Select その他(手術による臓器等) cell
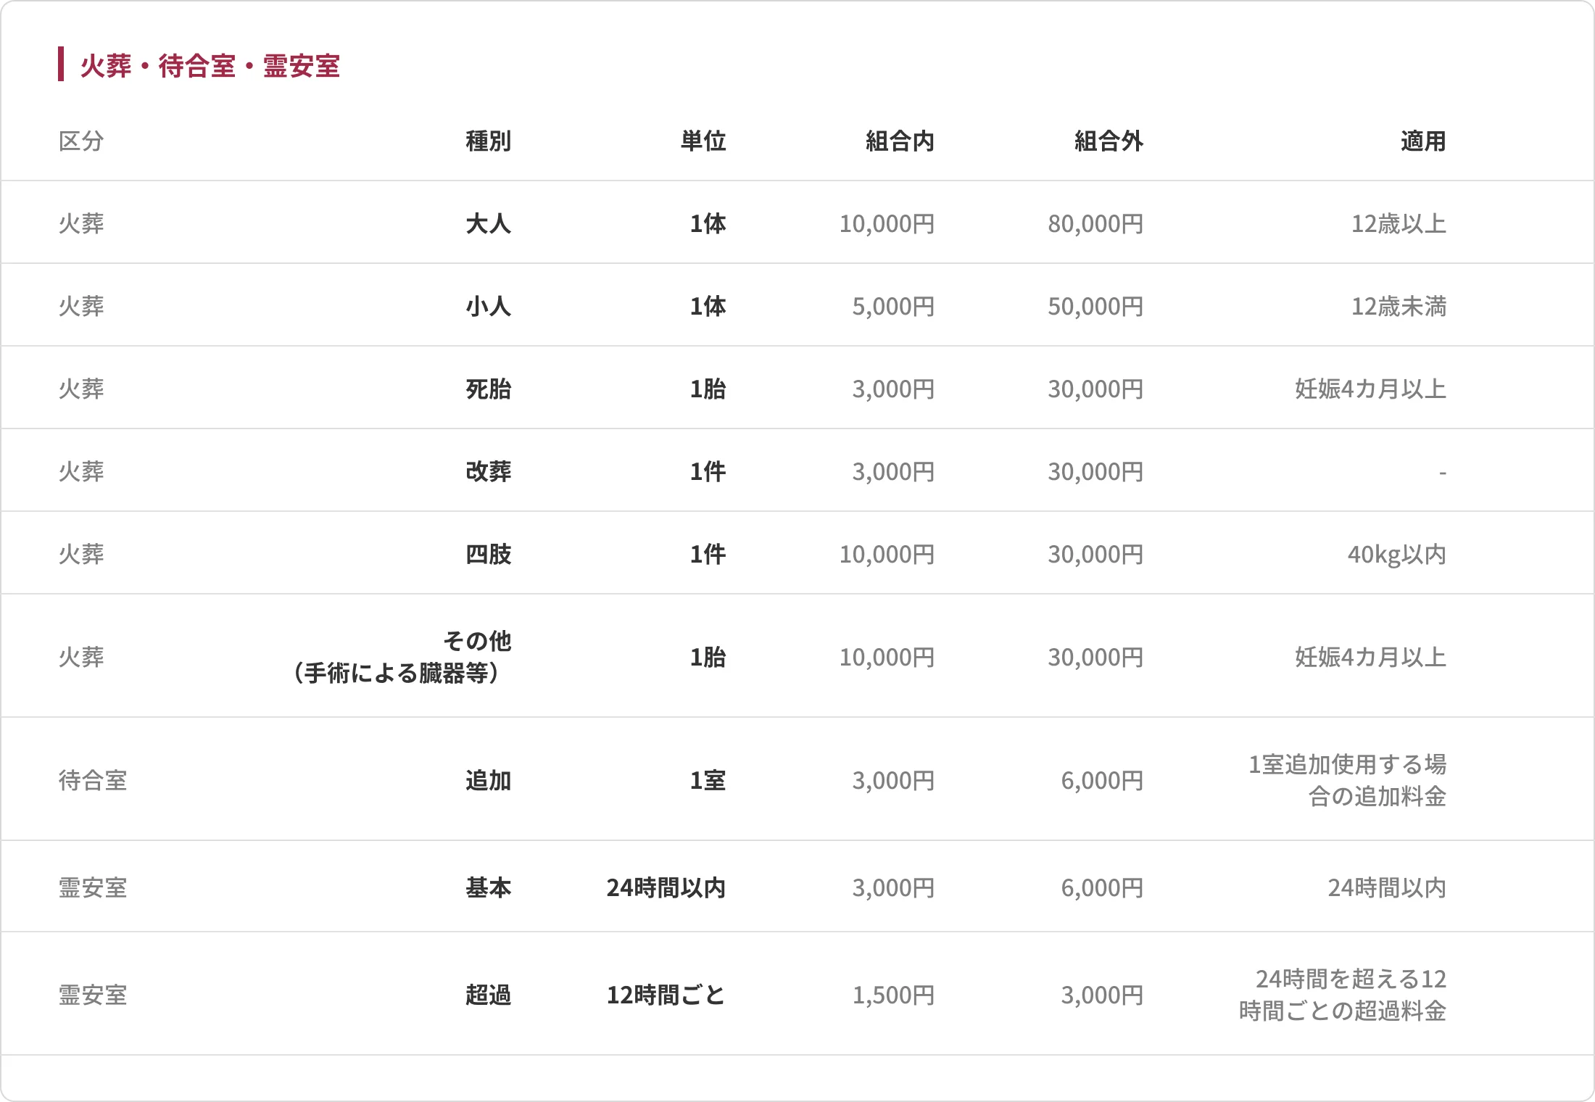1595x1102 pixels. (x=401, y=657)
